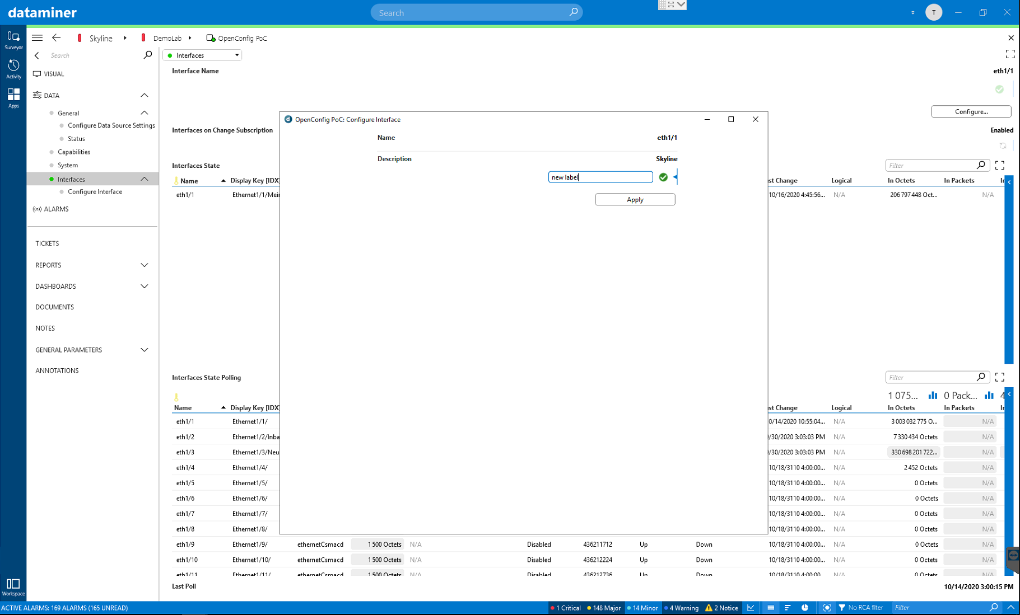Click the magnifier in the alarm bar filter
This screenshot has height=615, width=1020.
point(994,608)
